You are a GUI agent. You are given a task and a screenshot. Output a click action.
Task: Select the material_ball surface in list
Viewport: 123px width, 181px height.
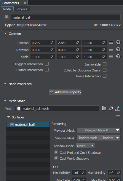[x=28, y=124]
